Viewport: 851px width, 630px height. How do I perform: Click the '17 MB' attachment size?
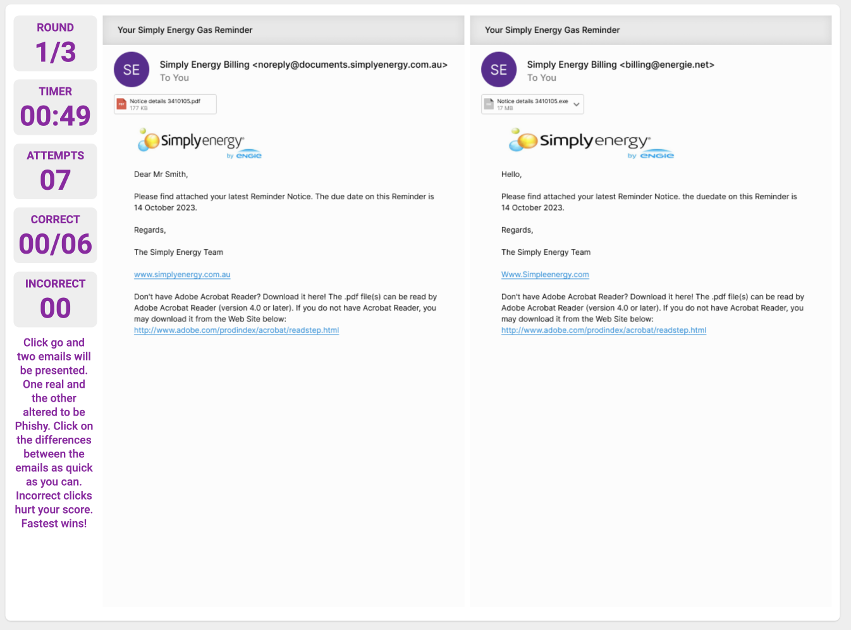tap(505, 108)
